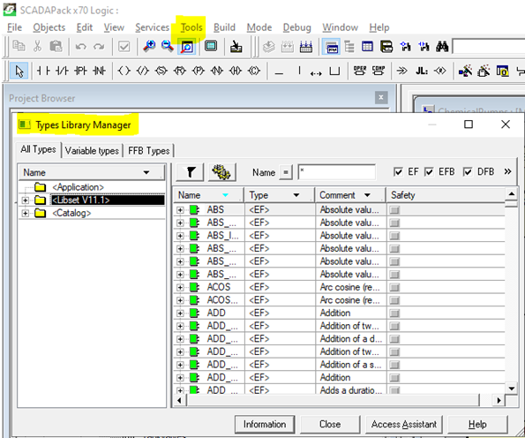The image size is (525, 438).
Task: Click the horizontal scrollbar right arrow
Action: (x=499, y=400)
